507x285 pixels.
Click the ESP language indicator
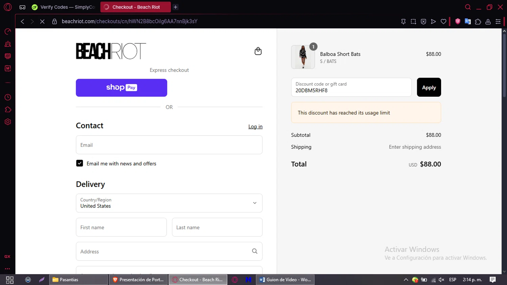(x=453, y=280)
